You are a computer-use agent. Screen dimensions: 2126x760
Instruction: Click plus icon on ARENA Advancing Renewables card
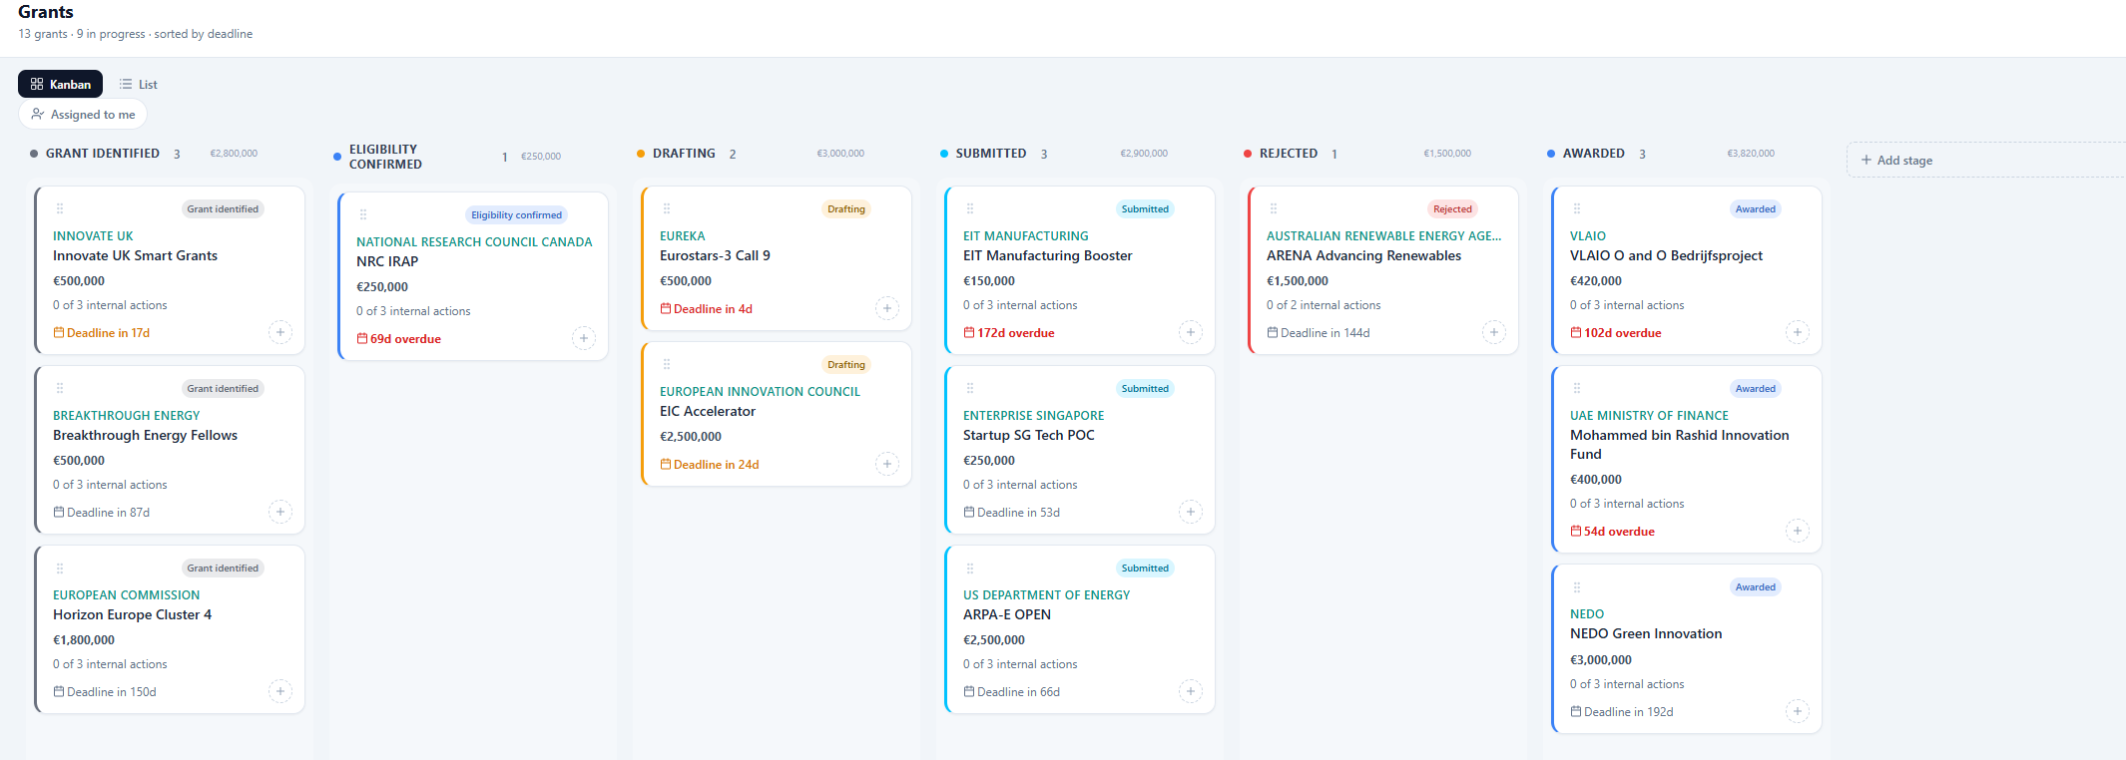pyautogui.click(x=1494, y=332)
